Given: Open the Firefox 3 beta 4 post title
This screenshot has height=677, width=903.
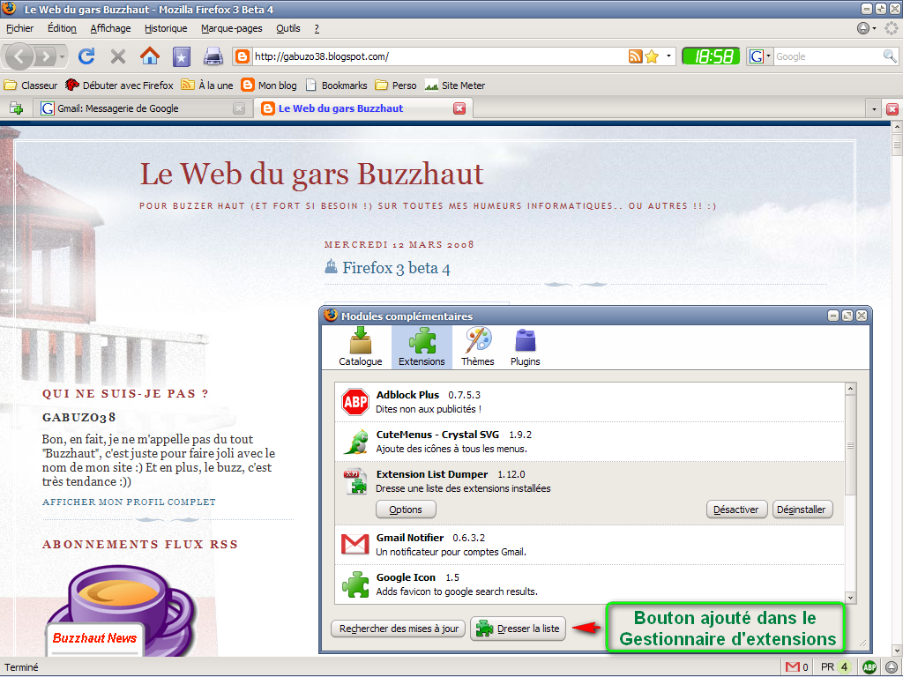Looking at the screenshot, I should (x=396, y=268).
